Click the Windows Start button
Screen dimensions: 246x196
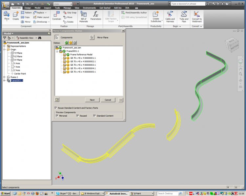[x=6, y=193]
